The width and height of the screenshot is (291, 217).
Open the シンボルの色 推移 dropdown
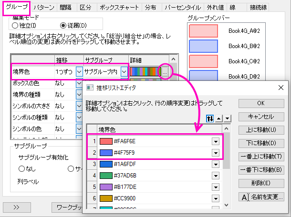(79, 129)
